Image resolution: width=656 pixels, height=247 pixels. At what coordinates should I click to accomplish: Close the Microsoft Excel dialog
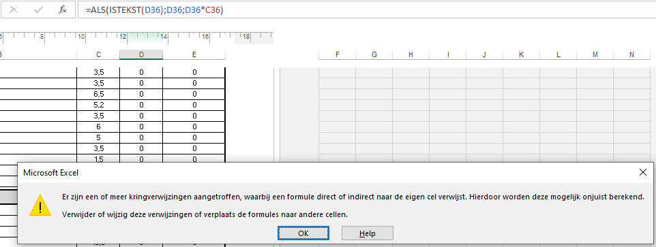point(642,172)
